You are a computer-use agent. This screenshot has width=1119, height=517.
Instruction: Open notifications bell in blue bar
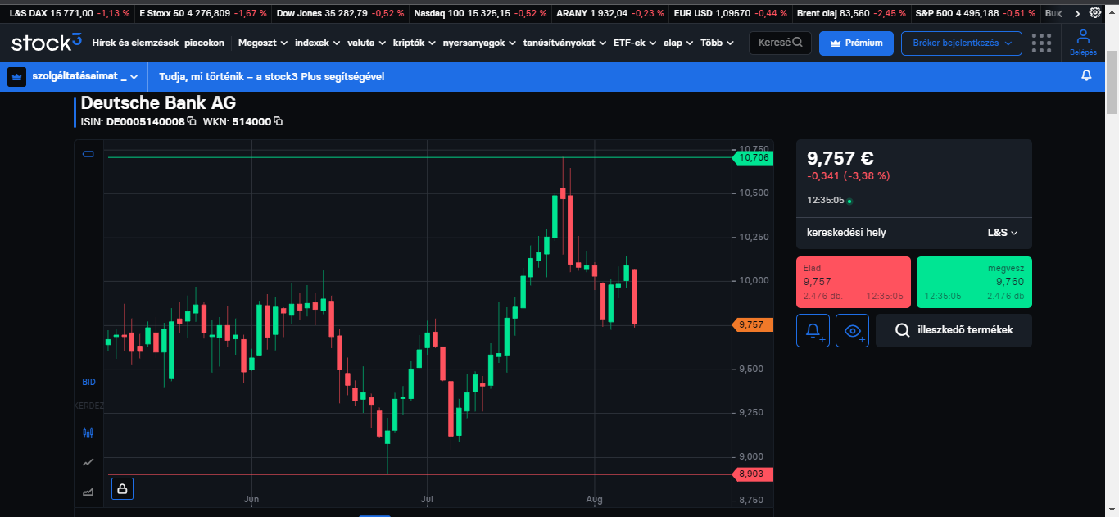[1087, 76]
